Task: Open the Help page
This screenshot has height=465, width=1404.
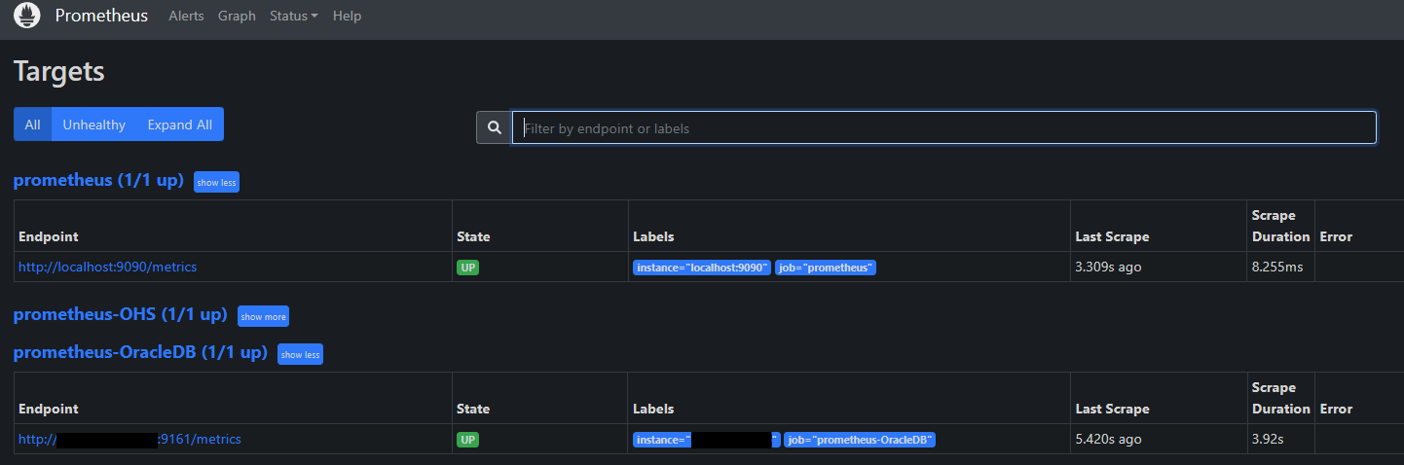Action: (x=347, y=16)
